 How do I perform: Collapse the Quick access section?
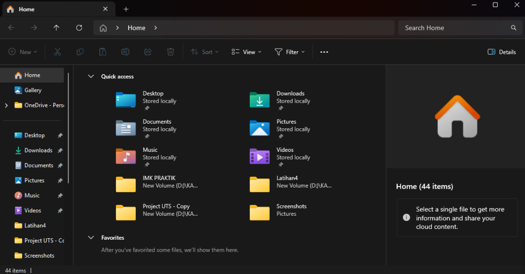coord(91,77)
